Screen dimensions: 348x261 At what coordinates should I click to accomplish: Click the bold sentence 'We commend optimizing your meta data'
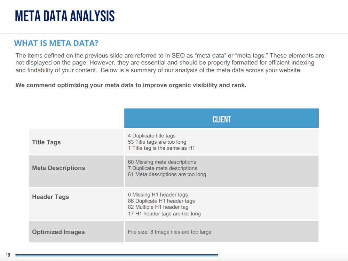(x=131, y=85)
